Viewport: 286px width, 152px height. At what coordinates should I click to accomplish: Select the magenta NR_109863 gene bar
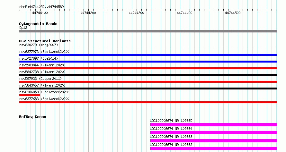(213, 140)
